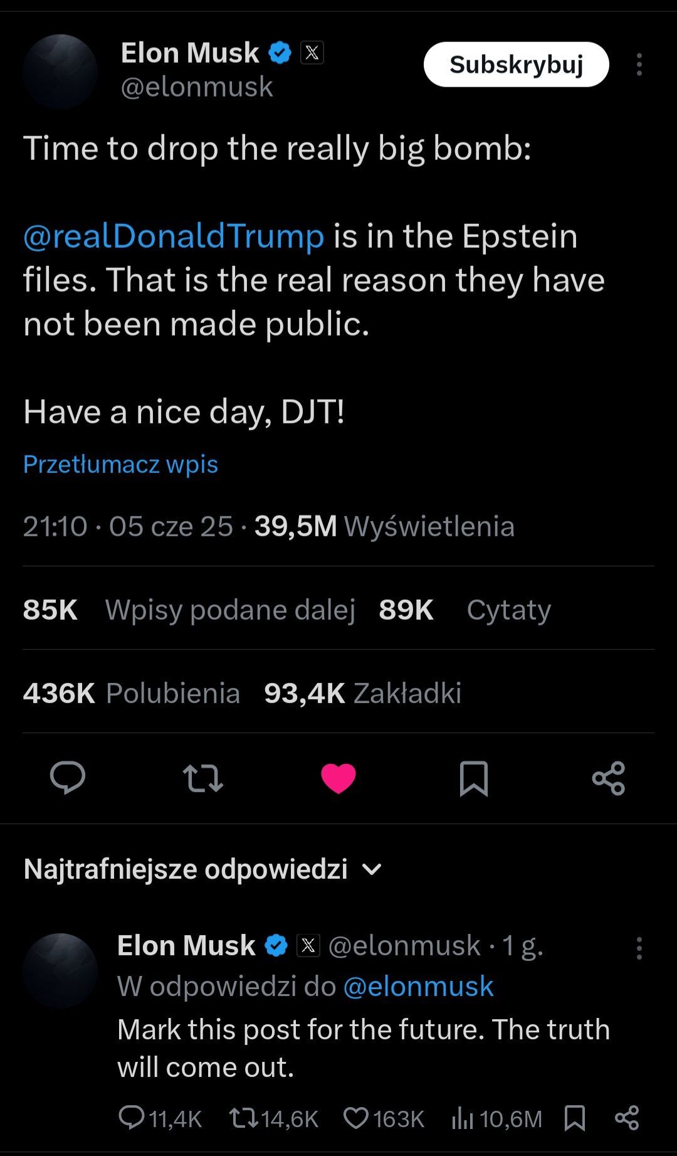Translate post with Przetłumacz wpis
Viewport: 677px width, 1156px height.
[120, 464]
